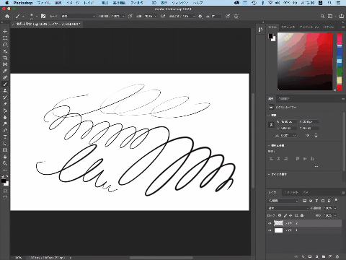Select the Eyedropper tool

click(5, 71)
